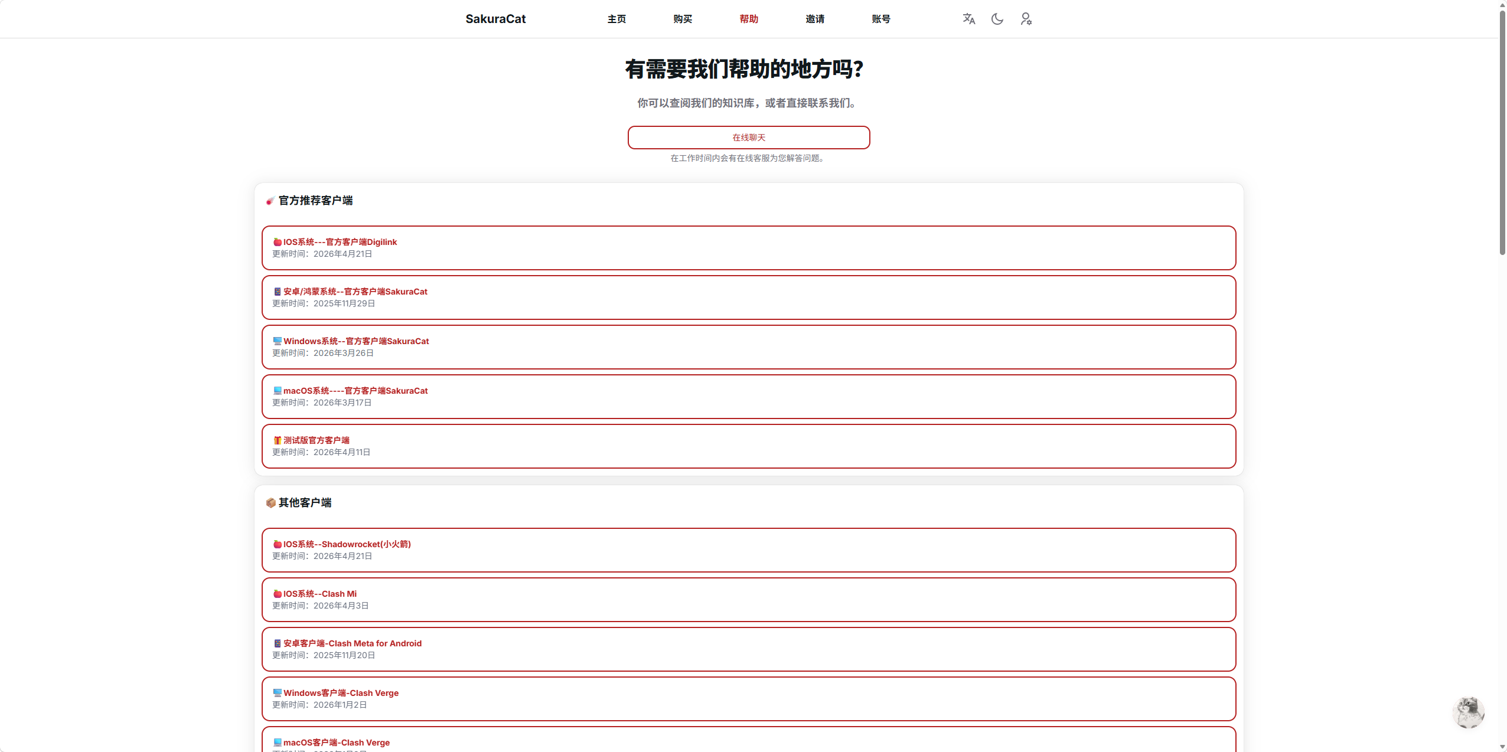Click 更新时间：2026年4月3日 text
The width and height of the screenshot is (1507, 752).
[320, 606]
